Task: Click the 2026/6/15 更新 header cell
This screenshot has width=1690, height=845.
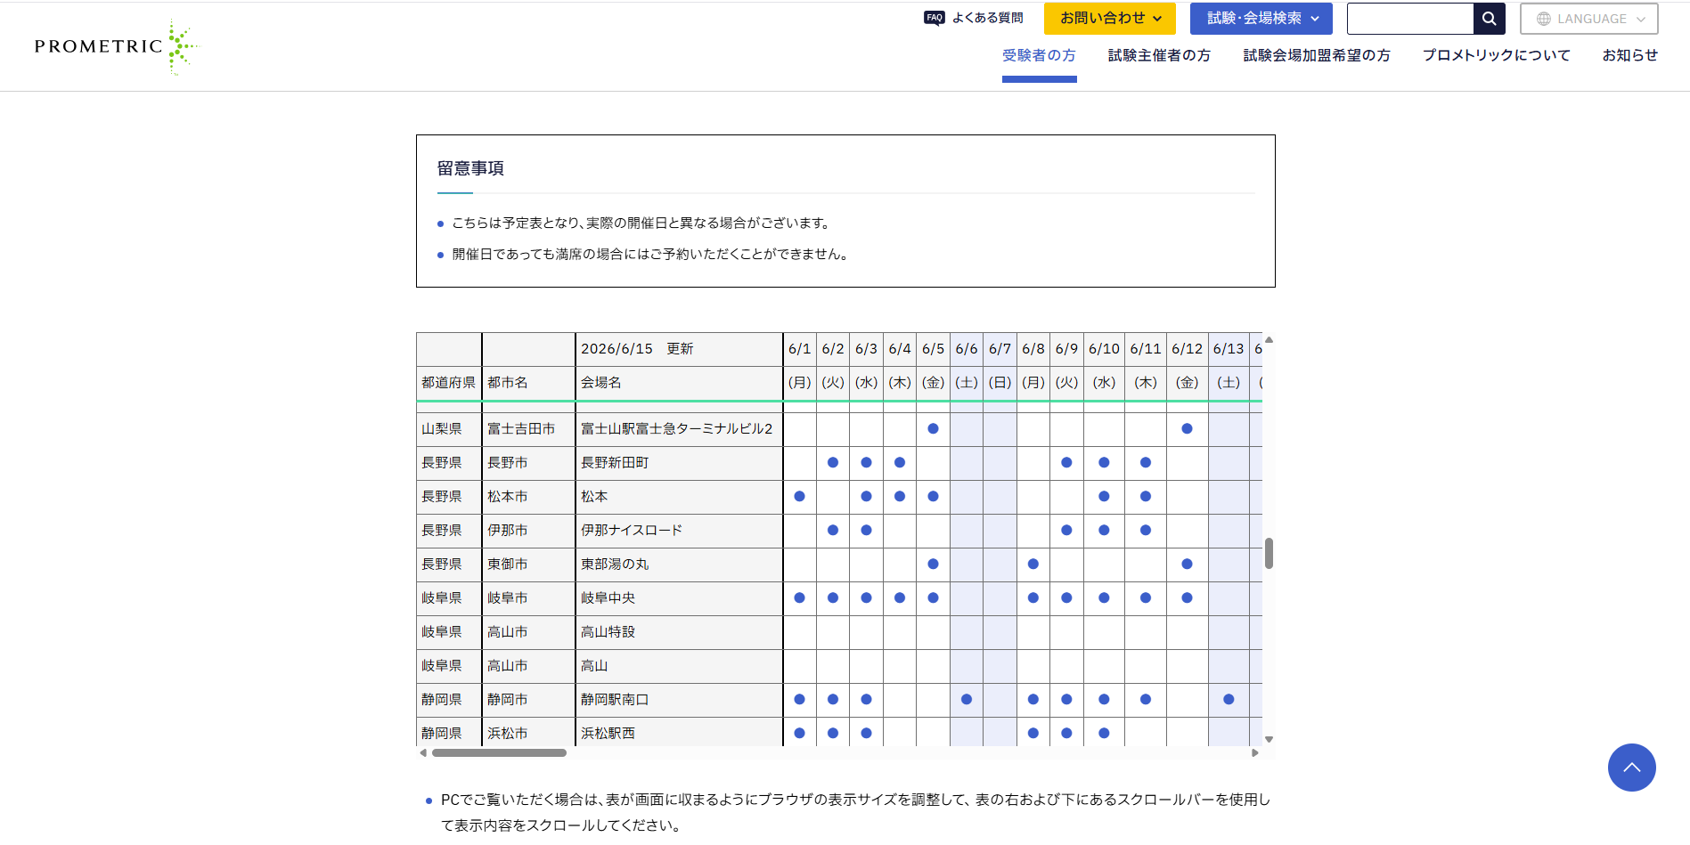Action: 679,349
